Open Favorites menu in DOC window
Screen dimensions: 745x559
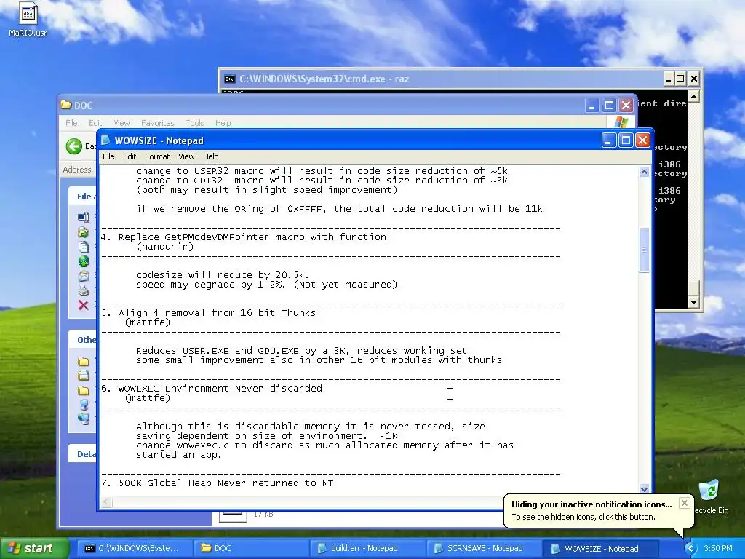tap(157, 123)
